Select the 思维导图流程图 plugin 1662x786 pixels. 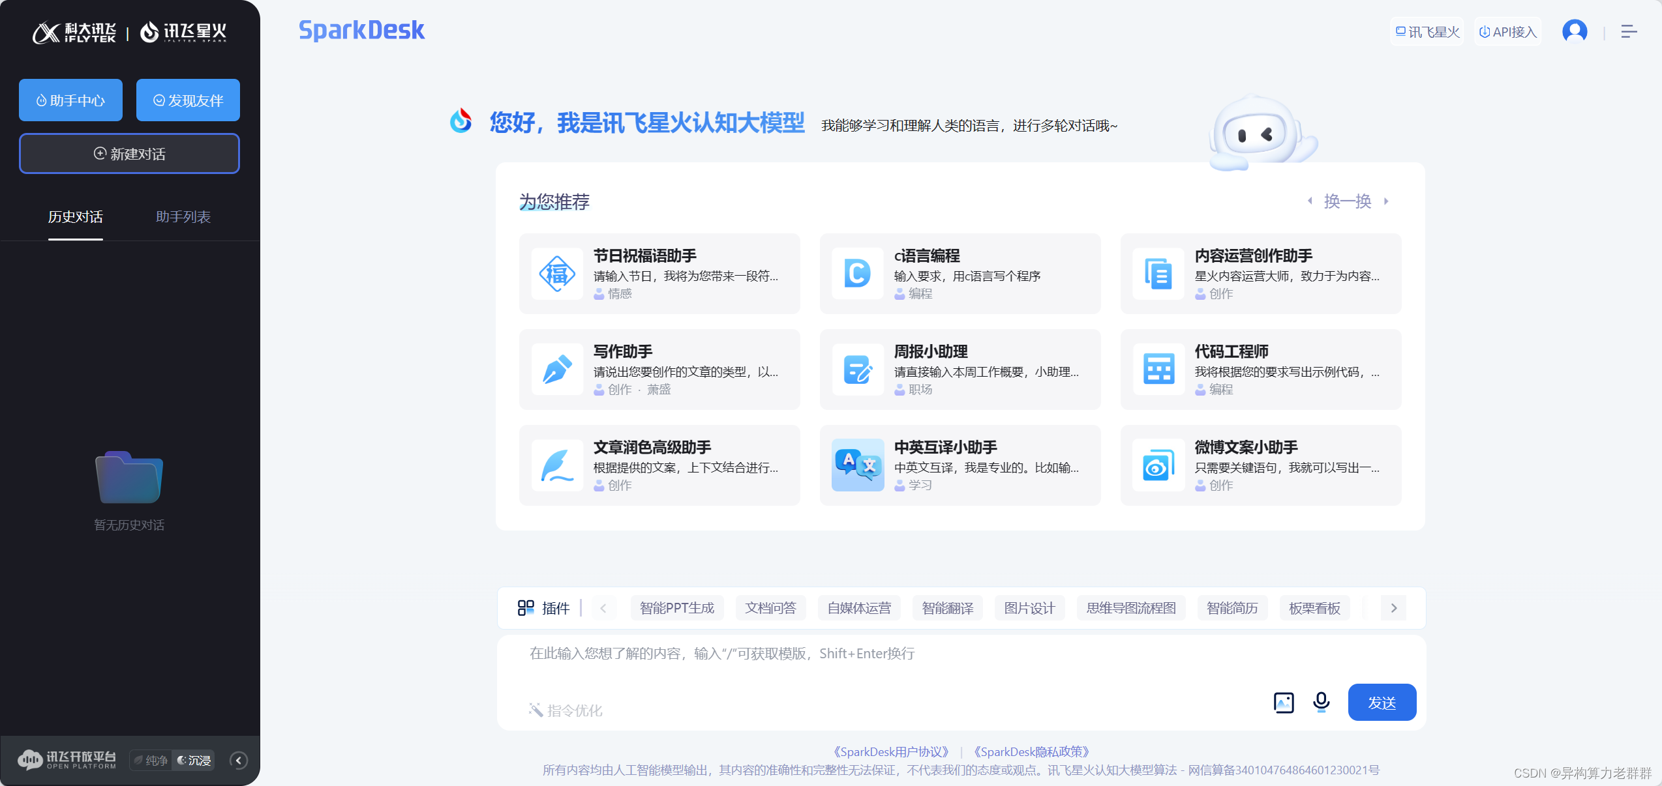click(1131, 608)
